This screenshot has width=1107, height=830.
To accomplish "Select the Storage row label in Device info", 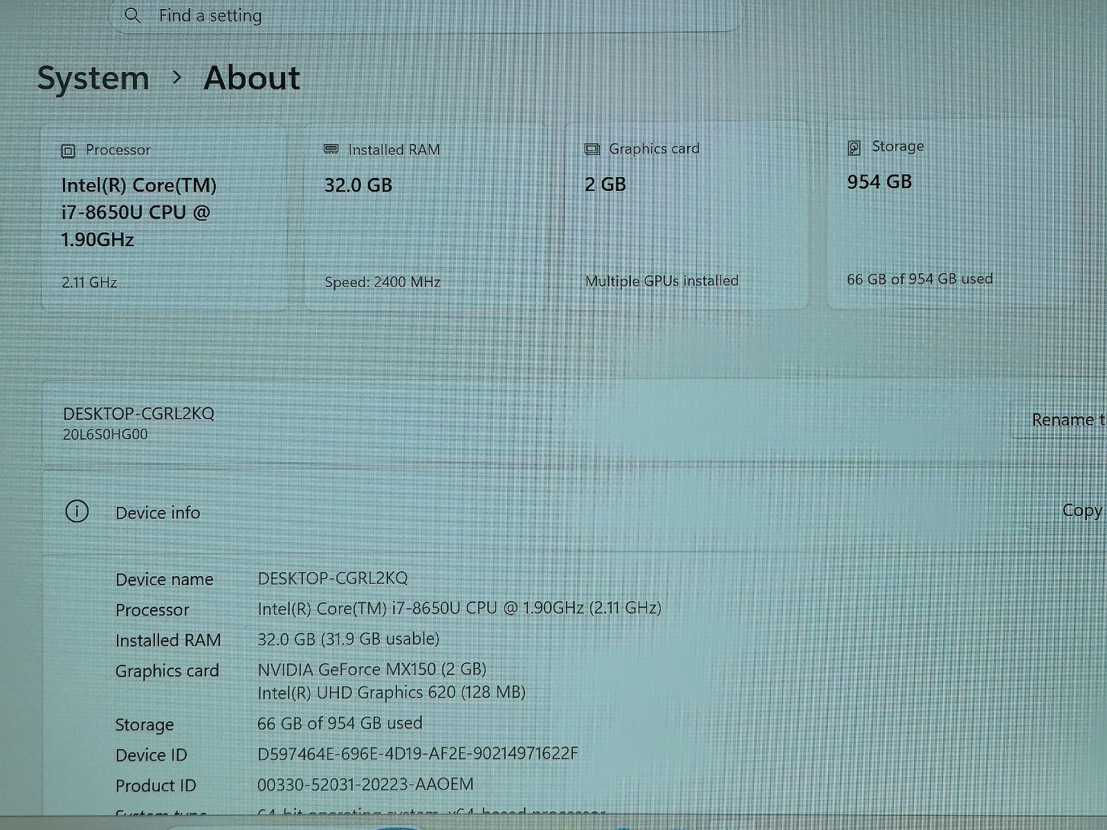I will point(145,725).
